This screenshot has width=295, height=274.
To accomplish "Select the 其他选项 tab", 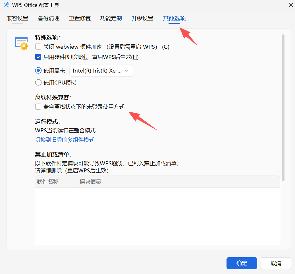I will [x=174, y=18].
